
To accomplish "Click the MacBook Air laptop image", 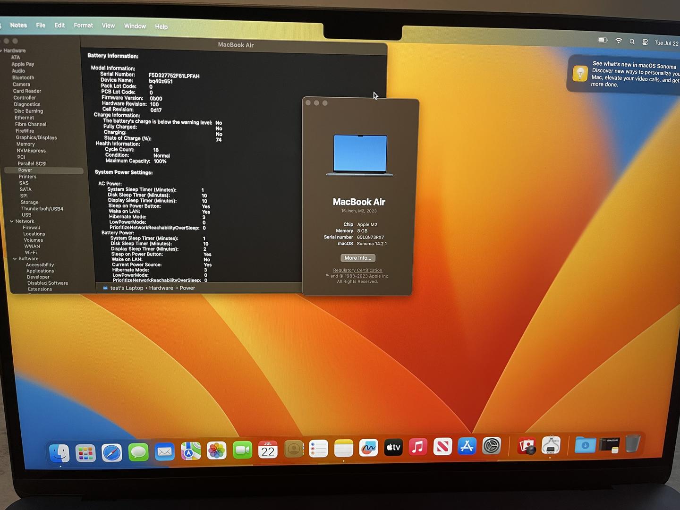I will (360, 155).
